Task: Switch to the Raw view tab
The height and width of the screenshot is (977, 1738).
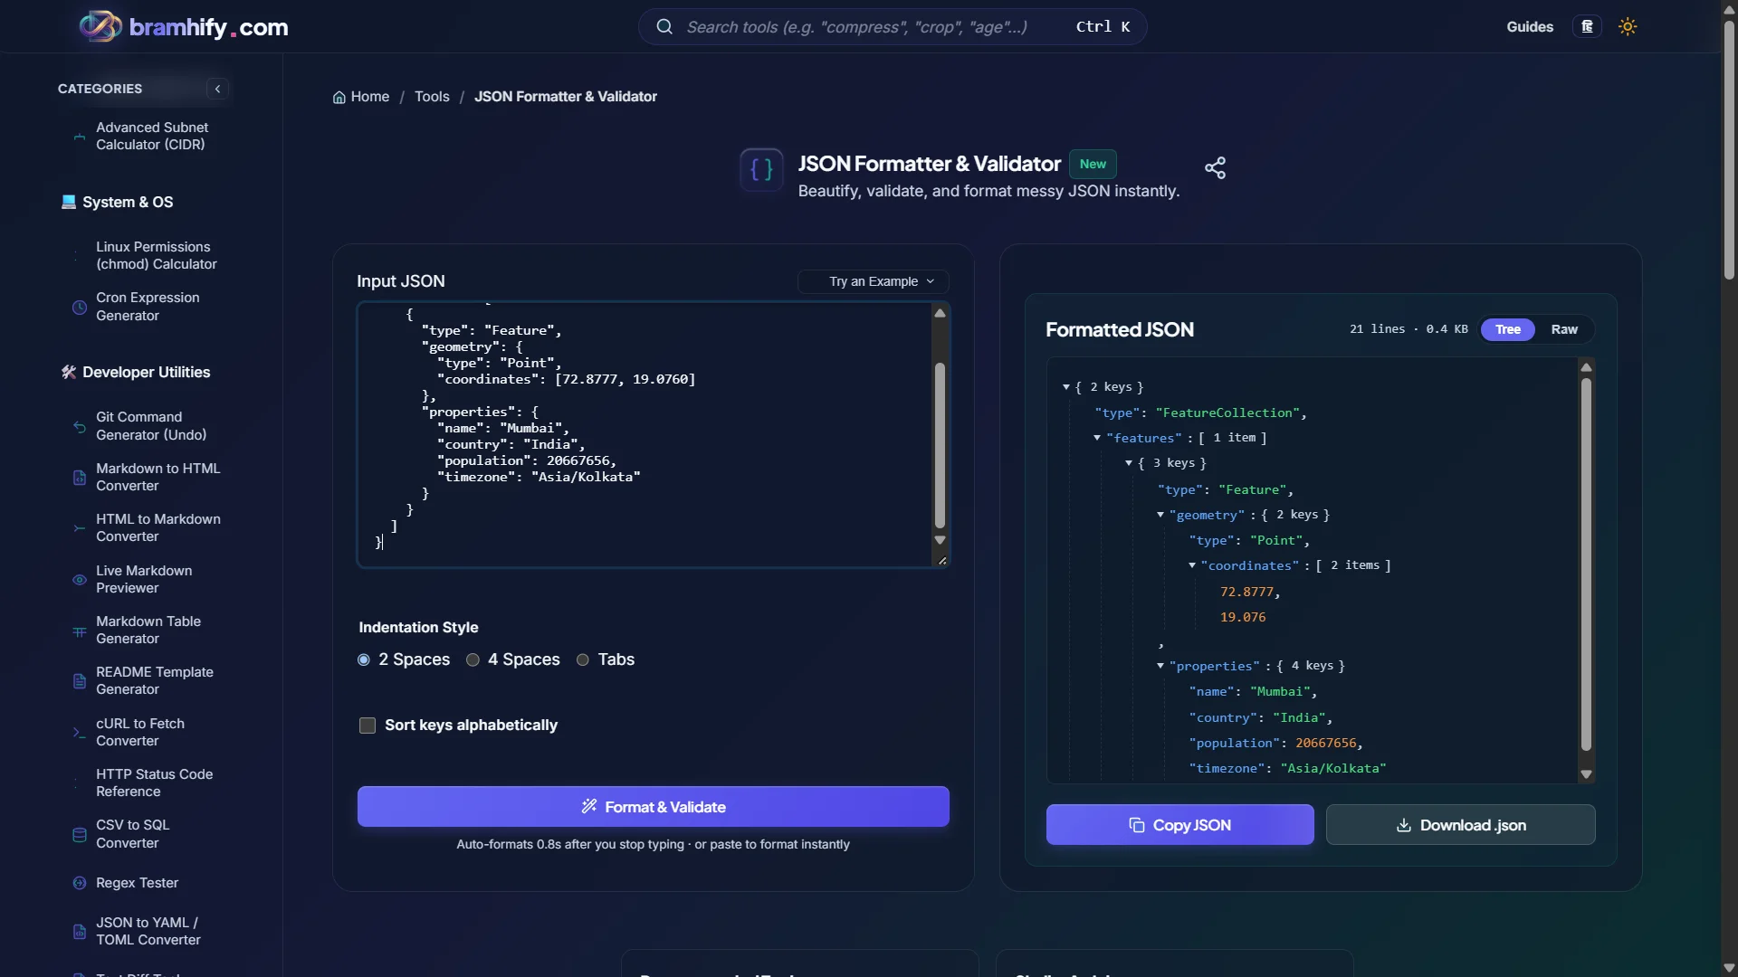Action: (x=1564, y=329)
